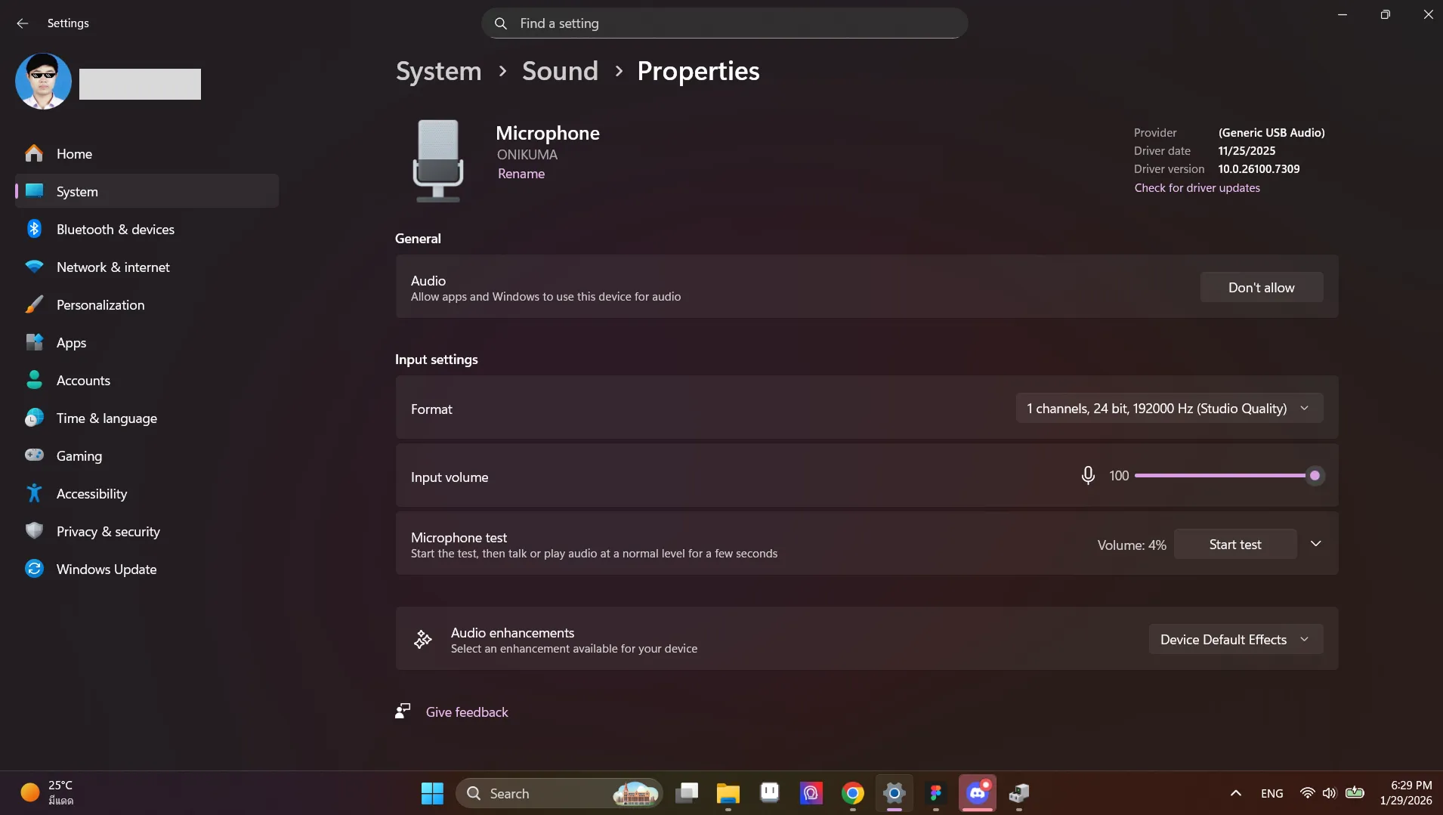Click the Settings gear taskbar icon
1443x815 pixels.
(x=895, y=793)
